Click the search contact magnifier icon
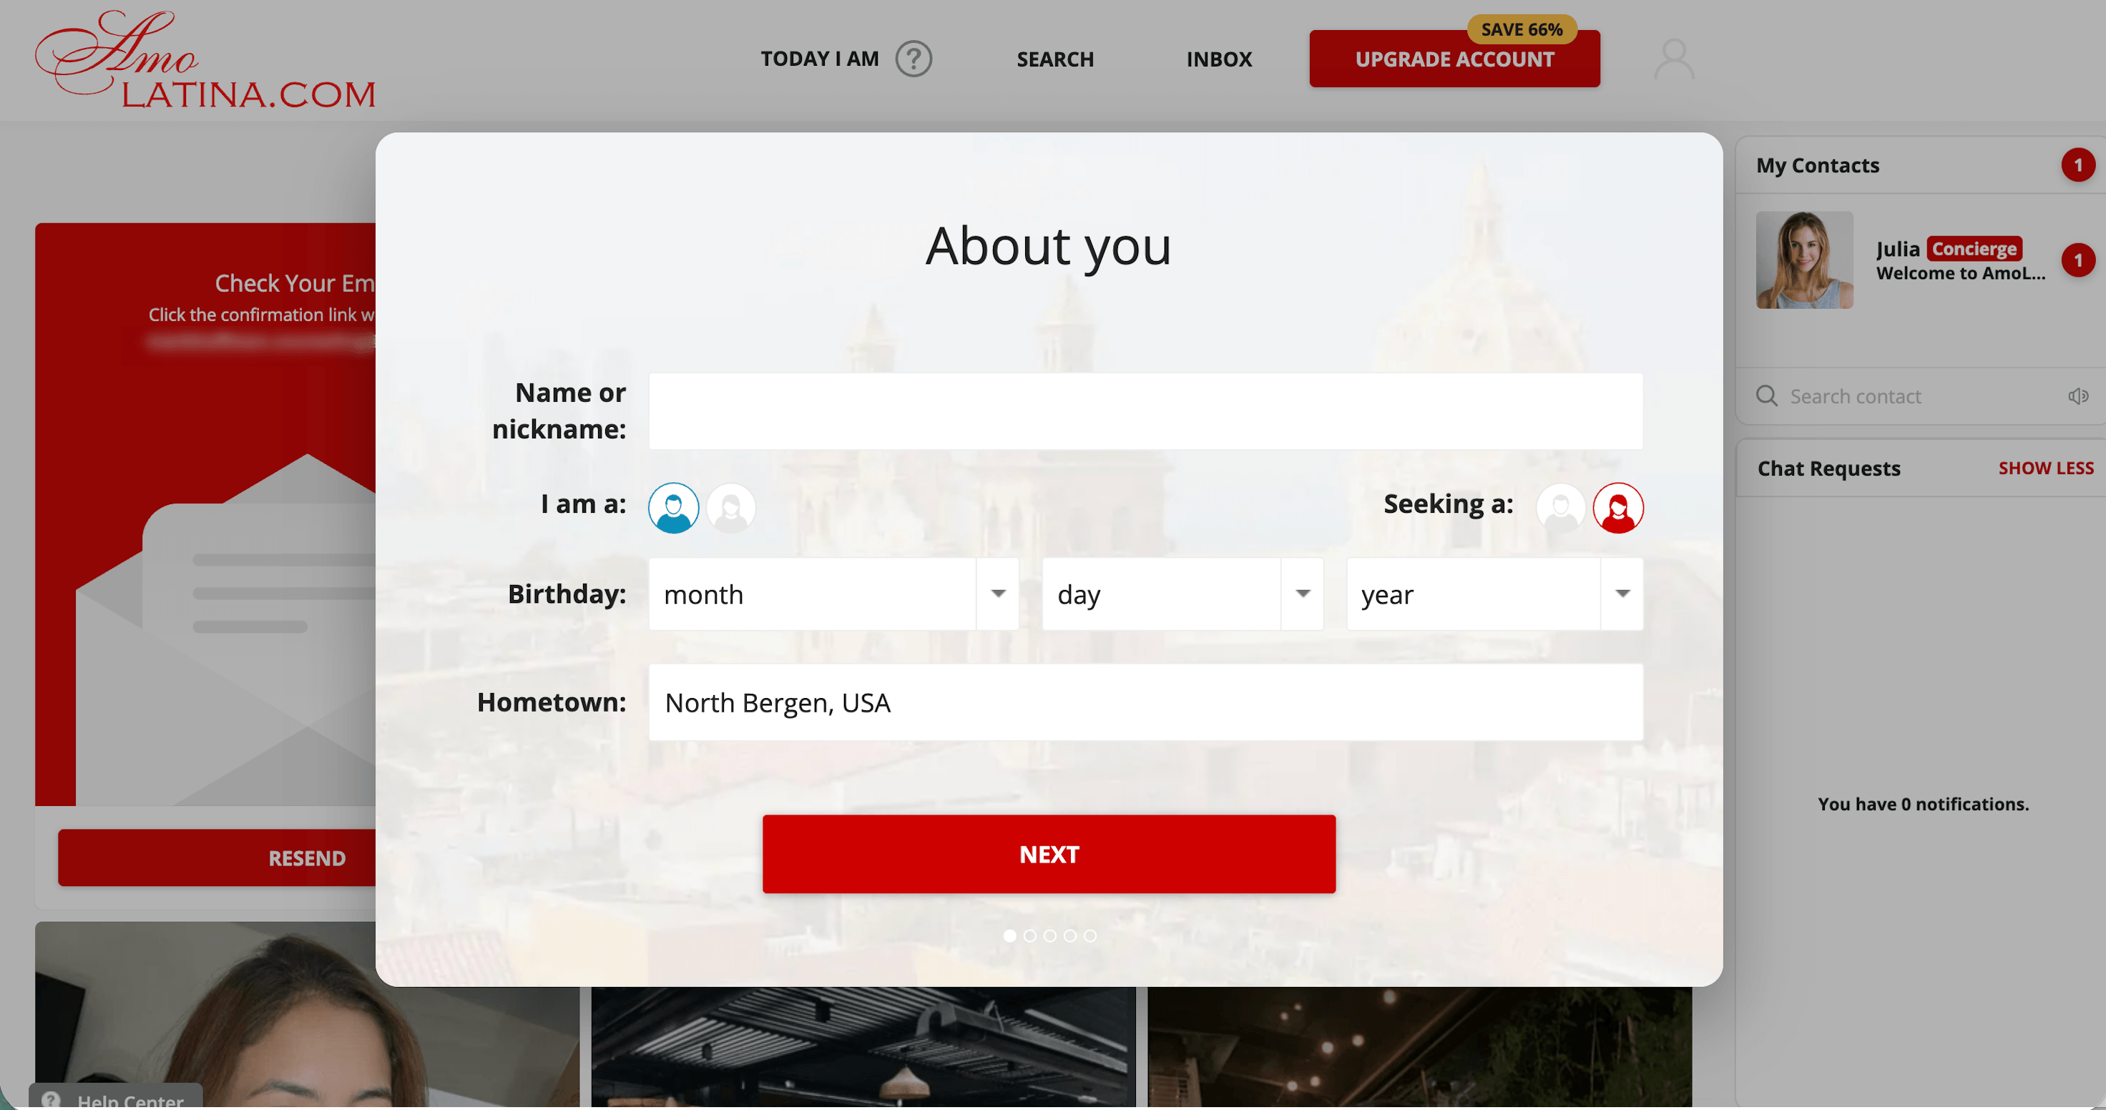Viewport: 2106px width, 1110px height. pyautogui.click(x=1767, y=396)
